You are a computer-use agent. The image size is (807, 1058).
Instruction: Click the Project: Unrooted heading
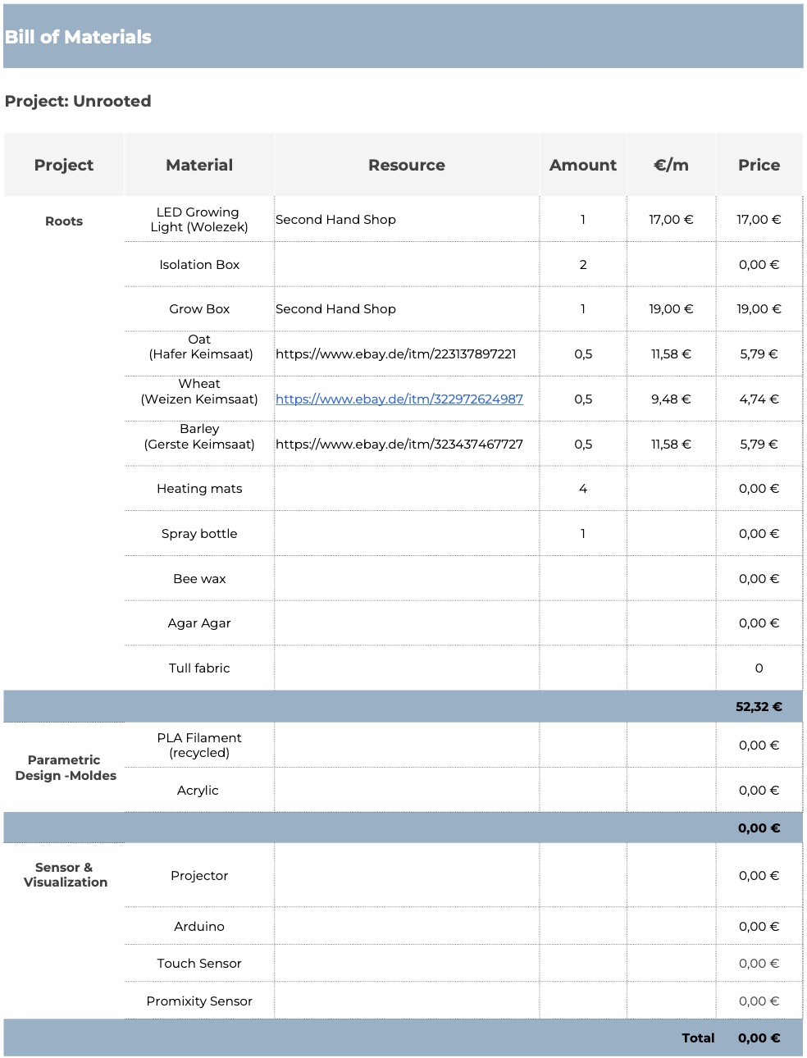point(78,101)
